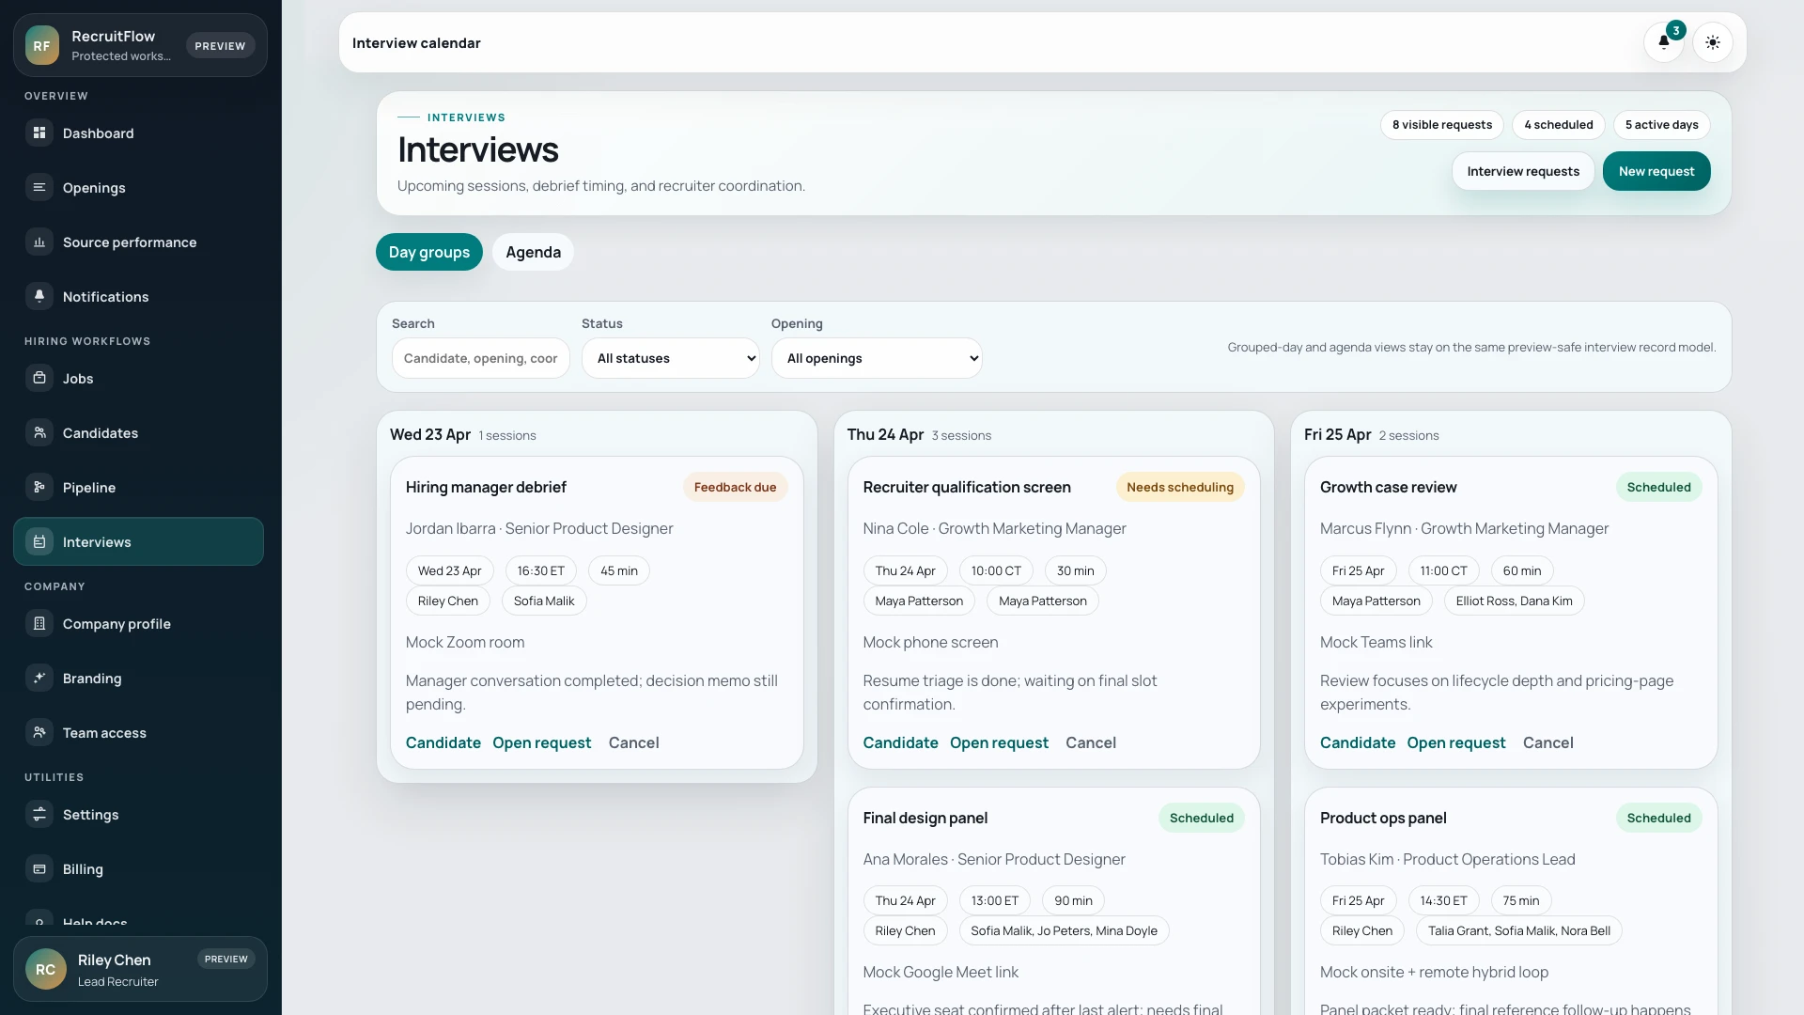The width and height of the screenshot is (1804, 1015).
Task: Click the Team access icon
Action: click(x=39, y=733)
